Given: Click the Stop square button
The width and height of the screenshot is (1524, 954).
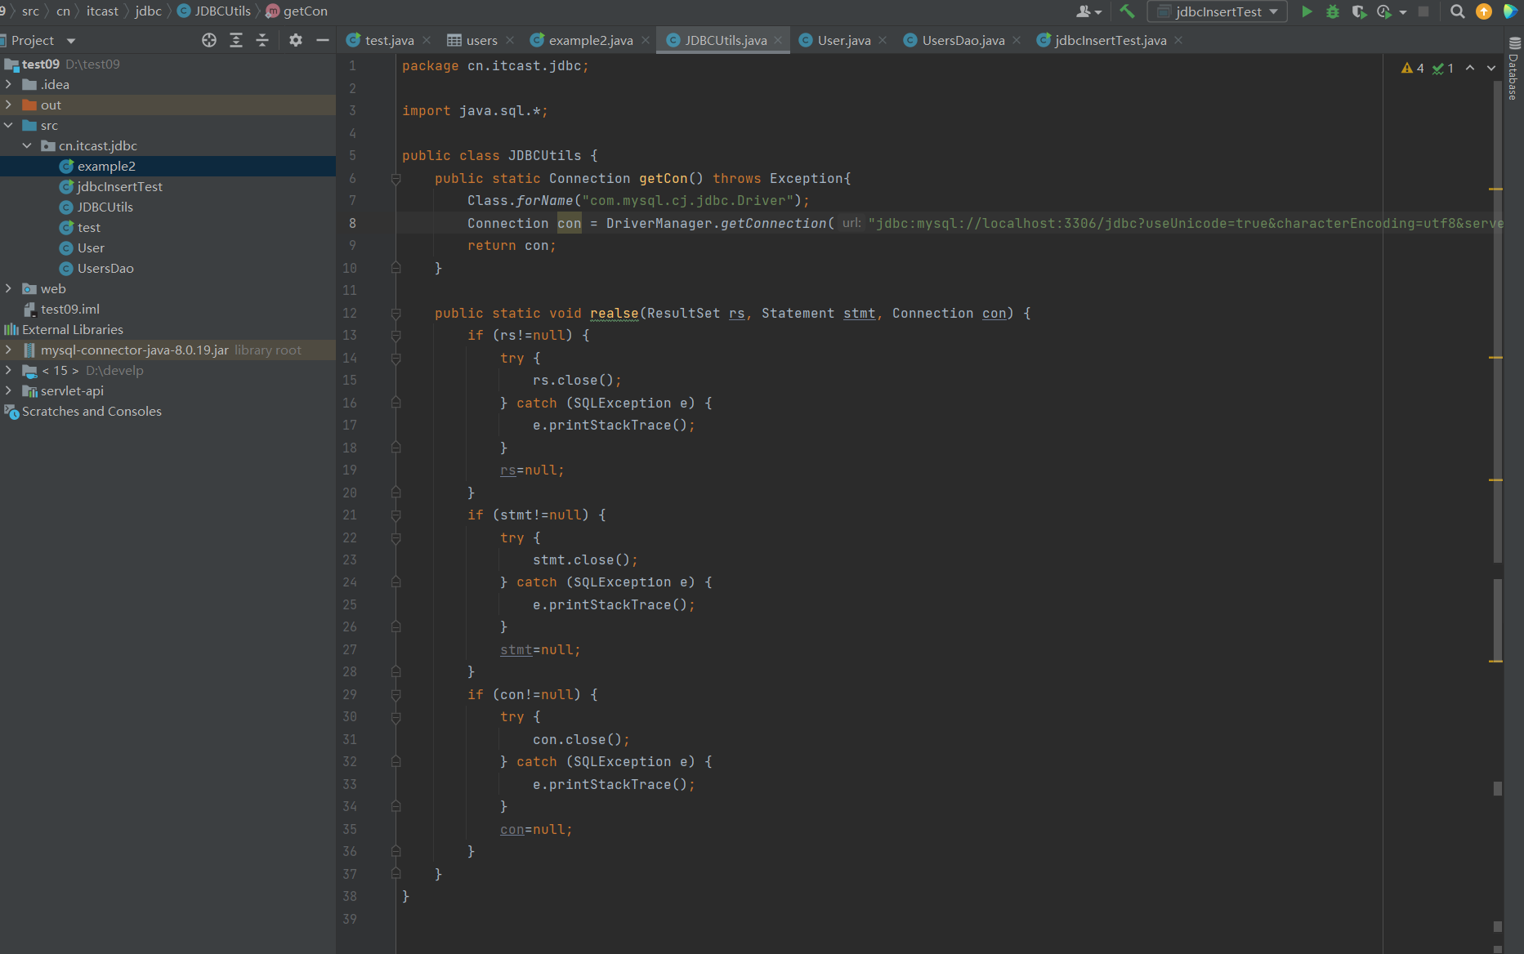Looking at the screenshot, I should click(1423, 11).
